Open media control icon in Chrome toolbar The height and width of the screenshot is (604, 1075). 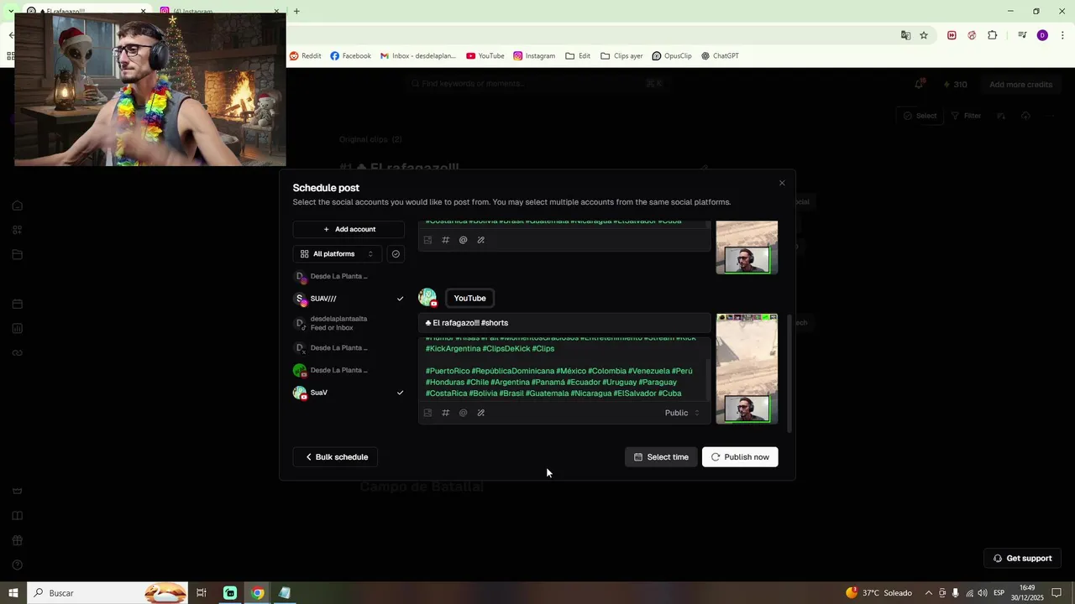[1022, 35]
